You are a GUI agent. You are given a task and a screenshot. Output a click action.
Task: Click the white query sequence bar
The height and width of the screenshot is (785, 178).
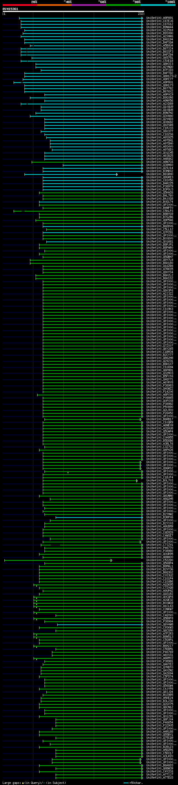tap(73, 12)
